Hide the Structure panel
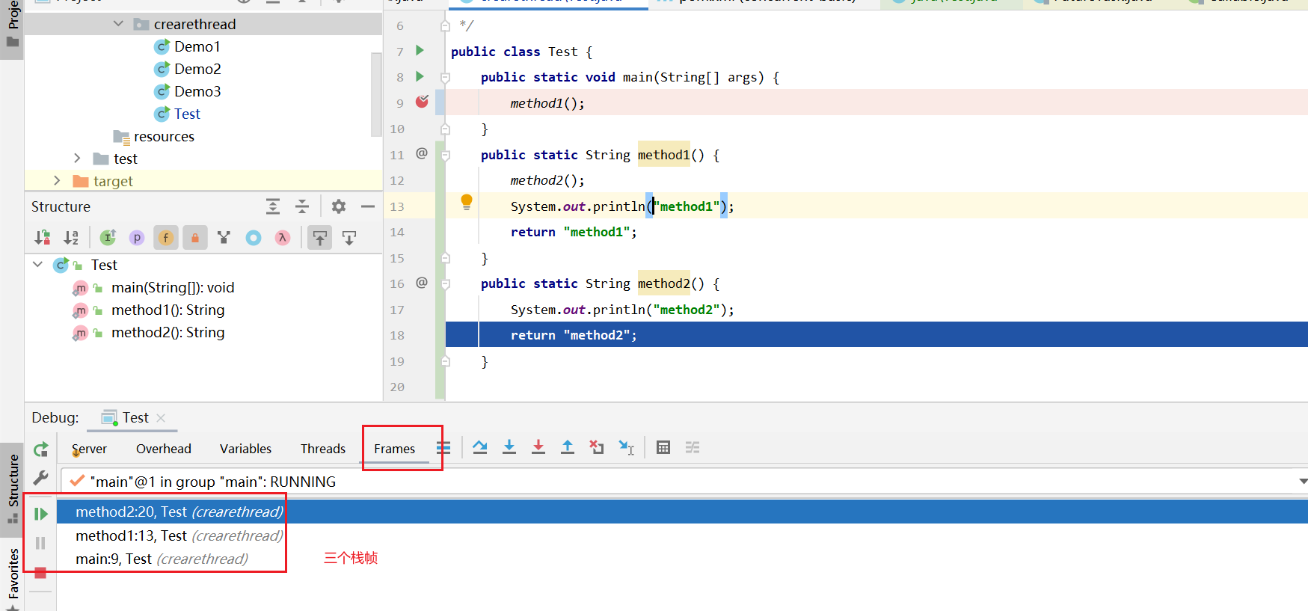This screenshot has height=611, width=1308. (x=368, y=206)
